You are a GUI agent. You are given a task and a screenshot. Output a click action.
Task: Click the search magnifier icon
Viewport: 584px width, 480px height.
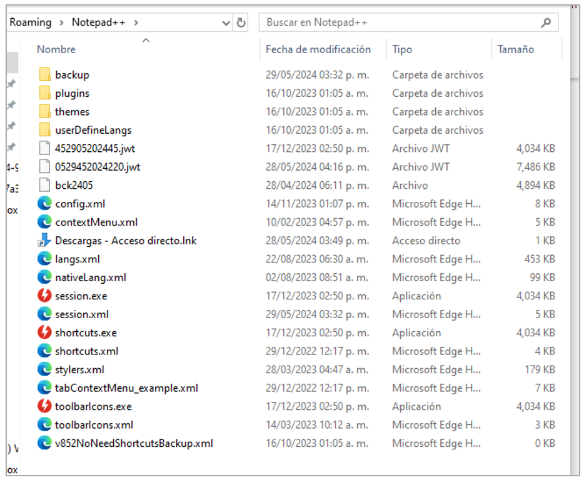point(546,22)
